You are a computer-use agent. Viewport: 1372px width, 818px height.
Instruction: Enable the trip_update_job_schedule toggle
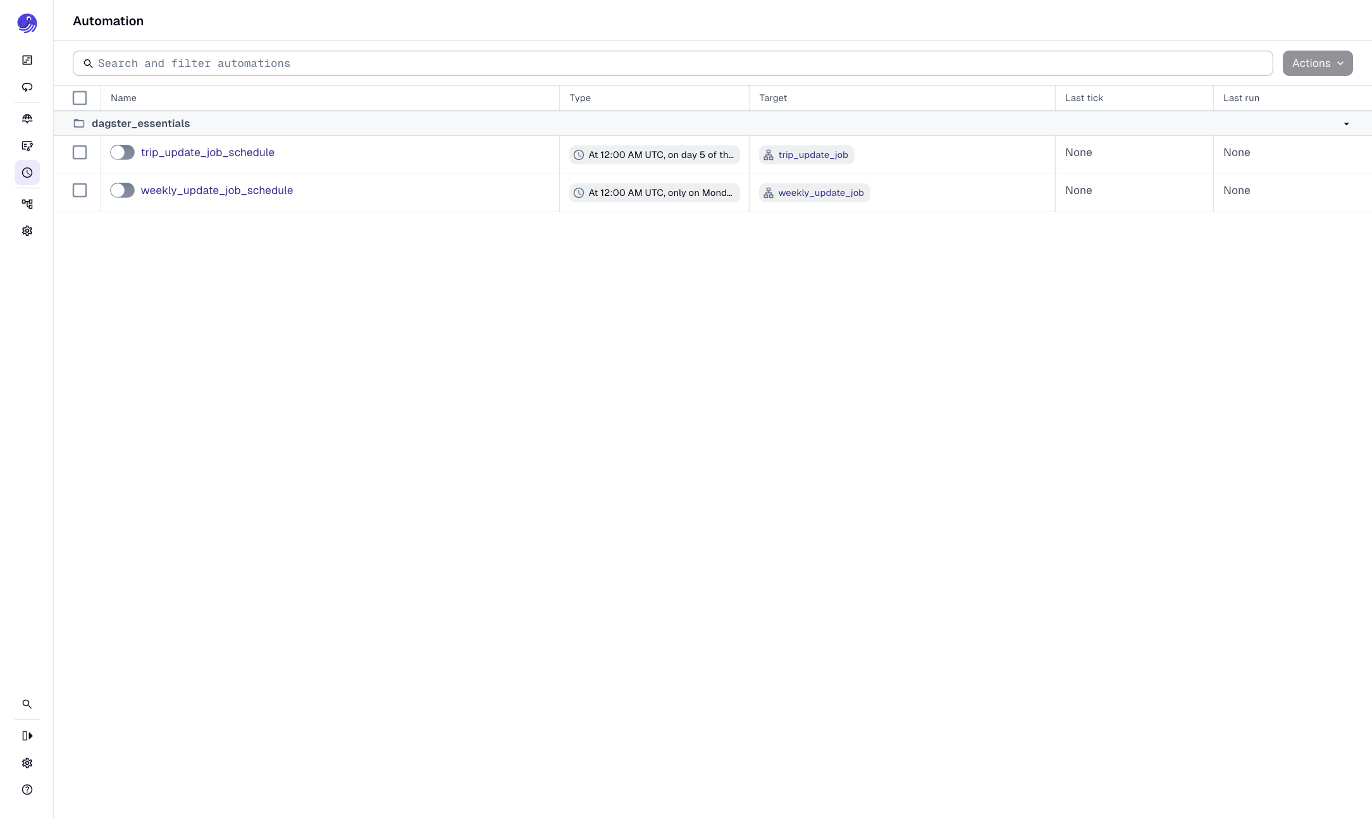point(122,152)
